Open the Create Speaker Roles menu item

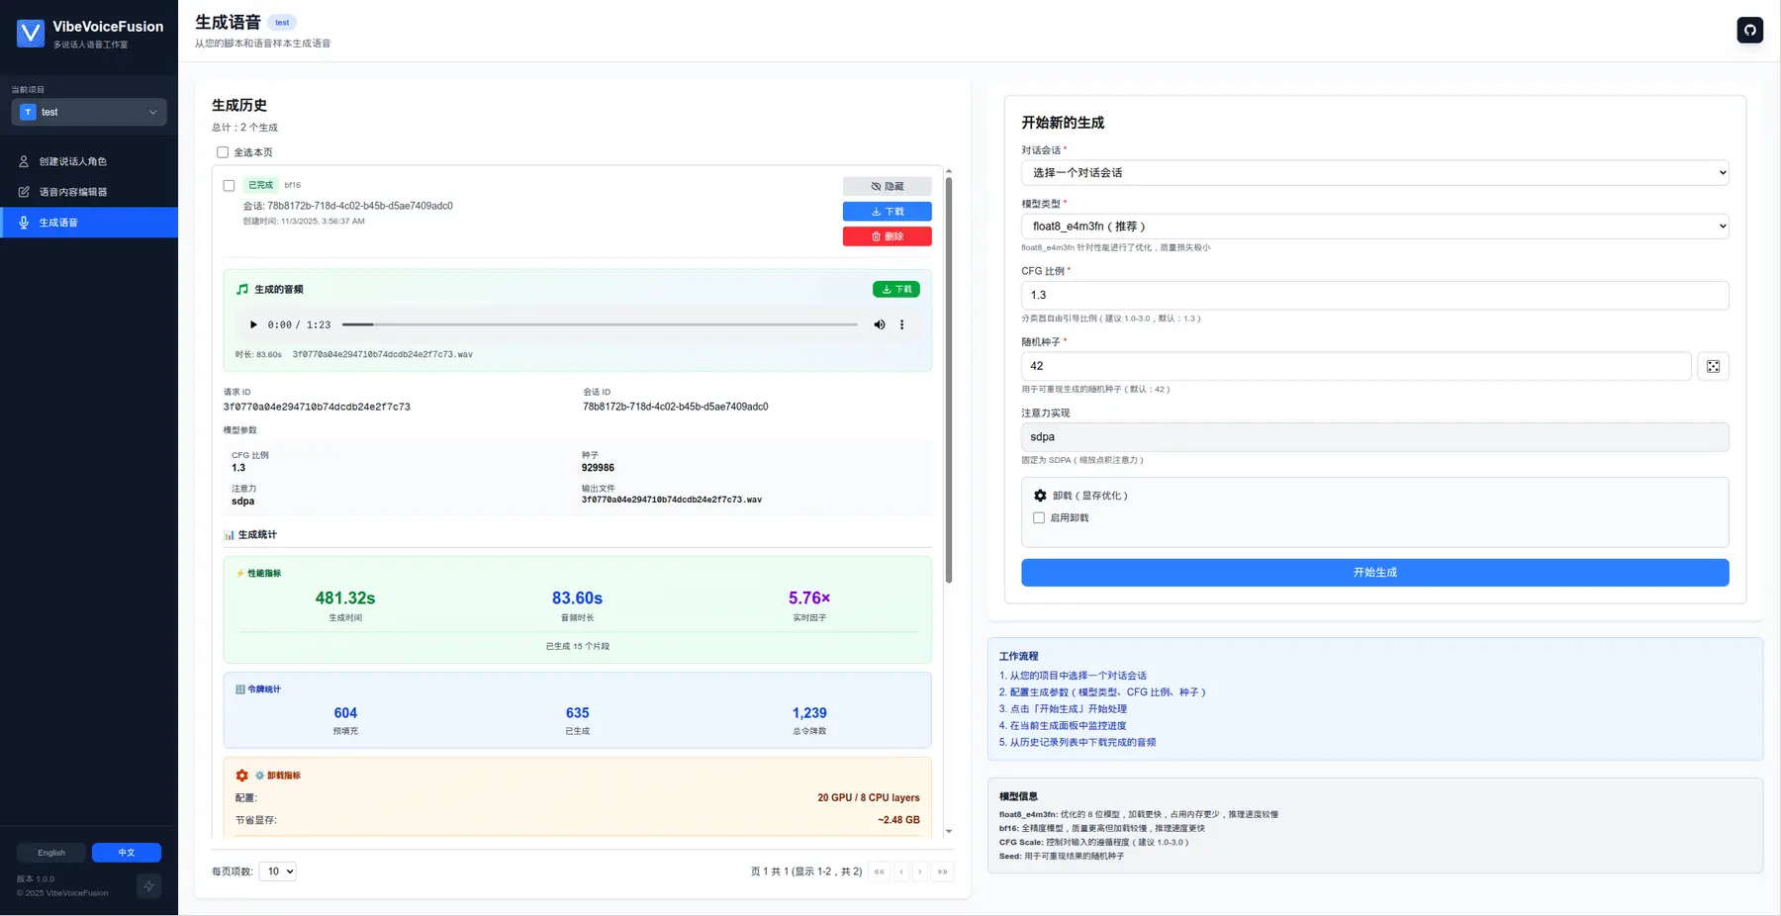(x=72, y=161)
